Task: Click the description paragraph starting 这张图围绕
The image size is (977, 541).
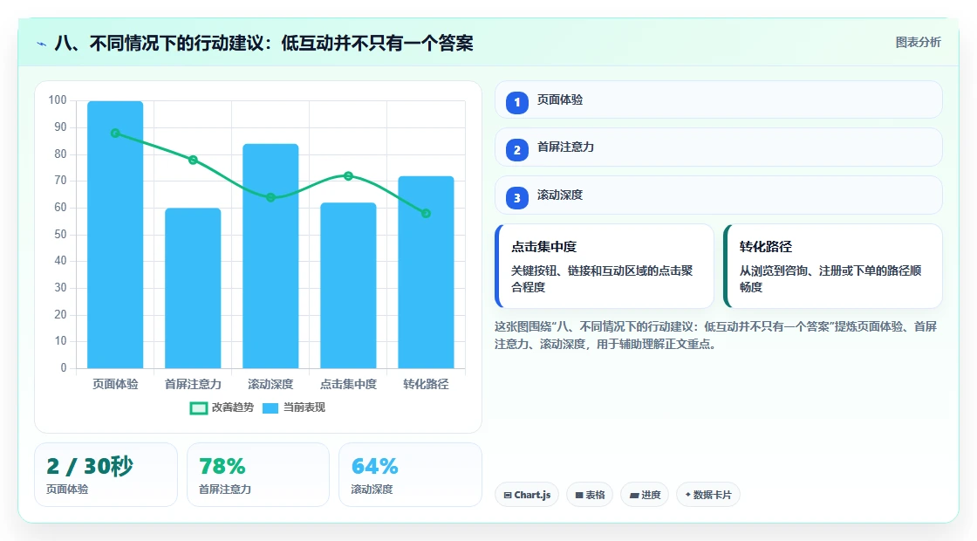Action: click(x=716, y=335)
